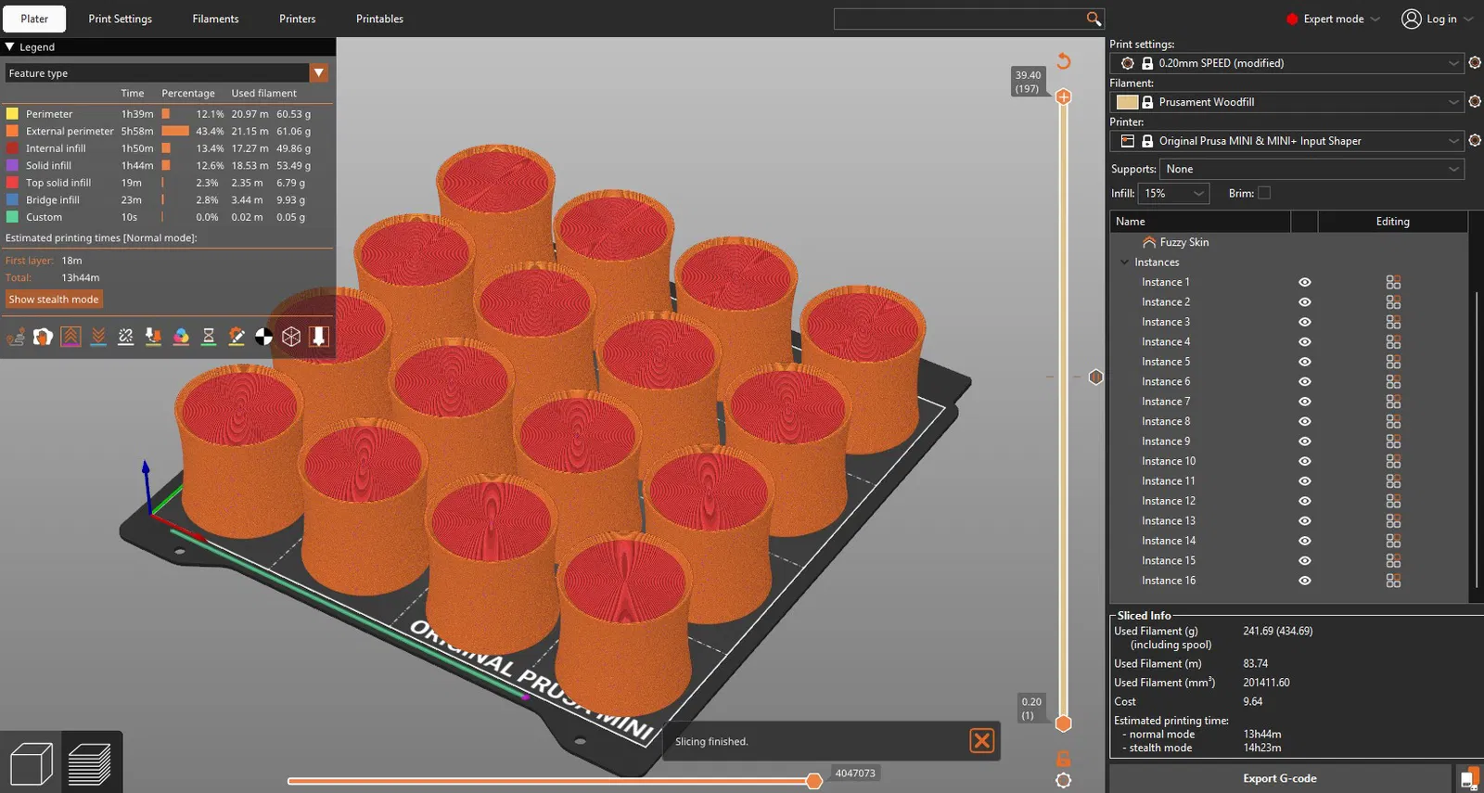Toggle the hourglass Pause prints icon
This screenshot has height=793, width=1484.
[209, 337]
